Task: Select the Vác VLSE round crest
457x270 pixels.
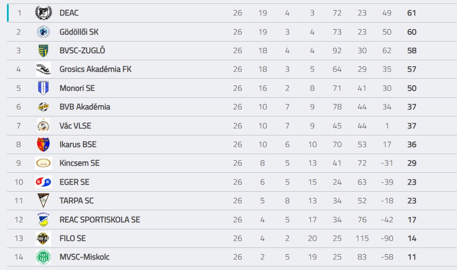Action: pos(43,125)
